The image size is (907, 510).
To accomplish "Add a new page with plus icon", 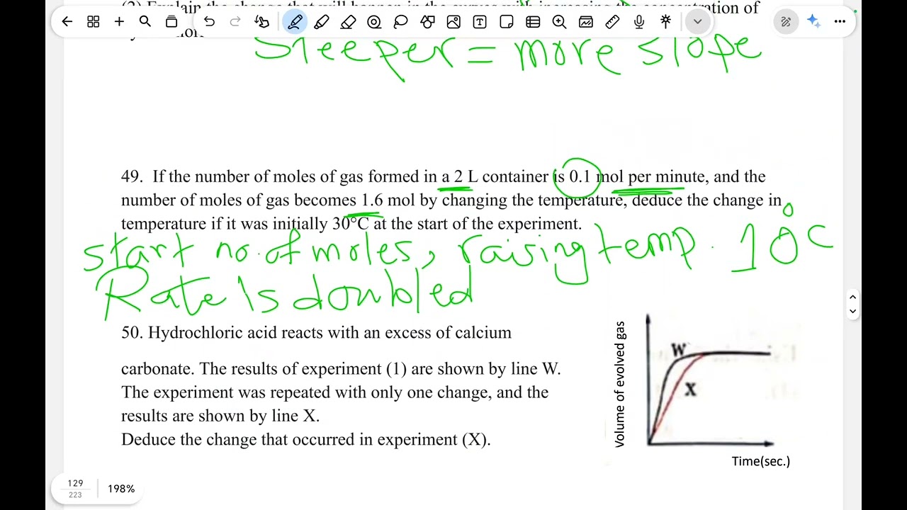I will (119, 22).
